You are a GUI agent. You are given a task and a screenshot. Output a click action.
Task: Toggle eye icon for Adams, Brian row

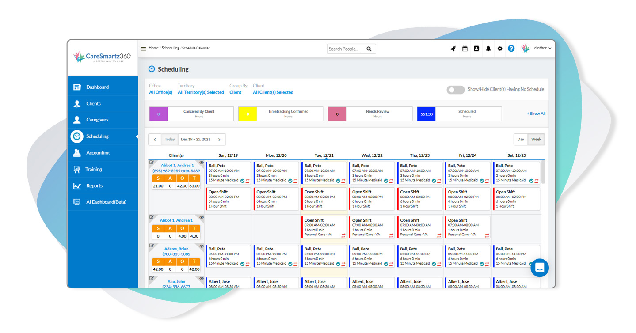[202, 246]
